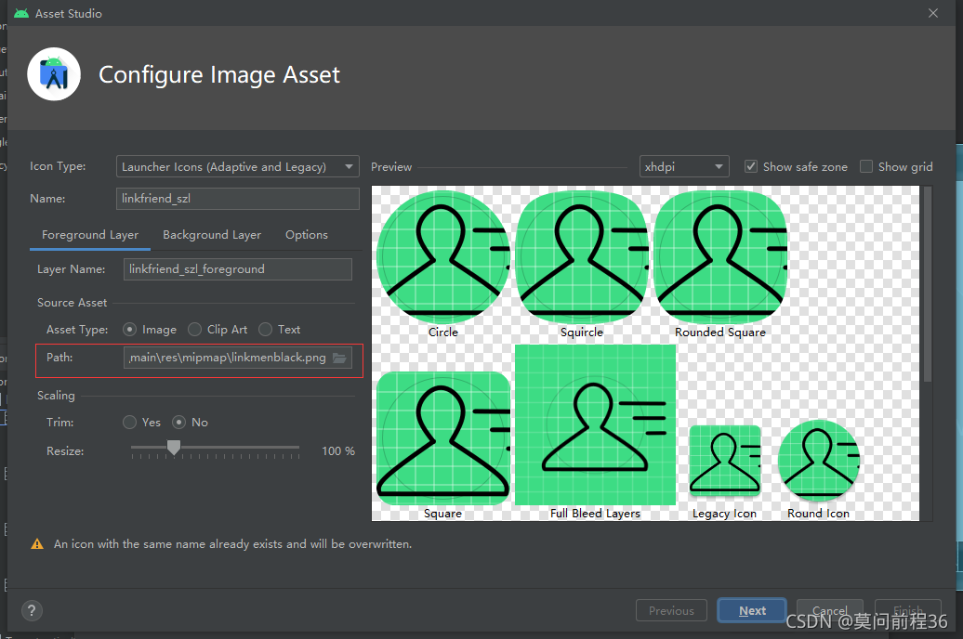Click the yellow warning triangle icon

point(37,544)
